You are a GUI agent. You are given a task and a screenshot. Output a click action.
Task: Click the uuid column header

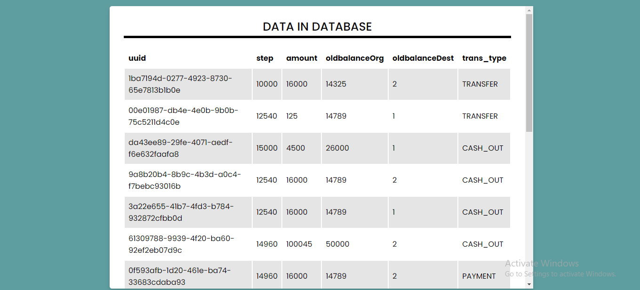pyautogui.click(x=137, y=58)
